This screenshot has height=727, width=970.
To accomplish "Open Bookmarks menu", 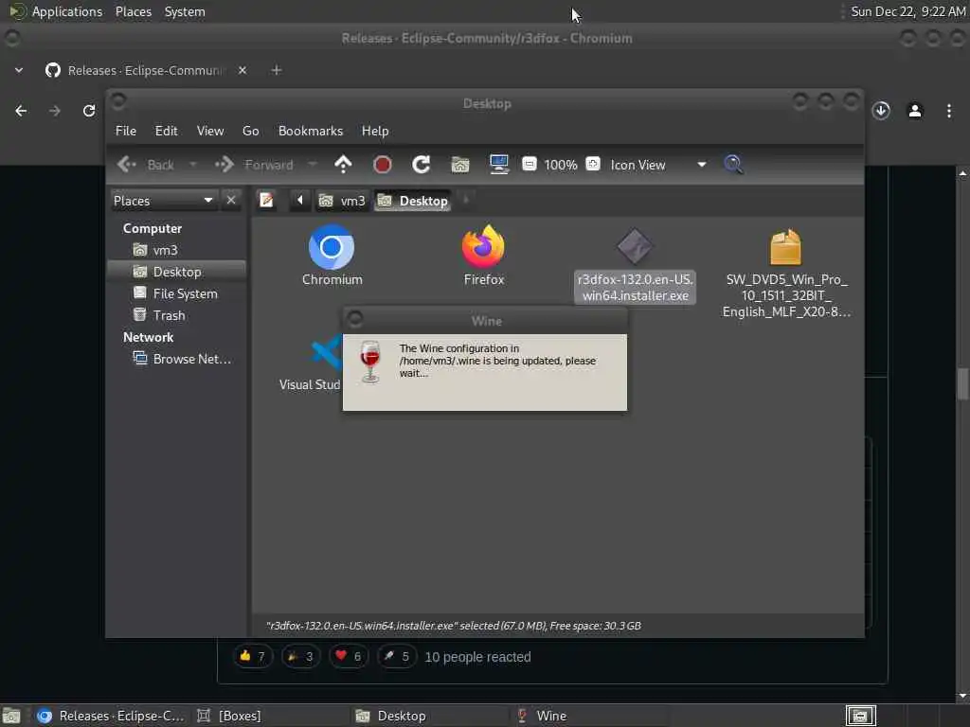I will 311,131.
